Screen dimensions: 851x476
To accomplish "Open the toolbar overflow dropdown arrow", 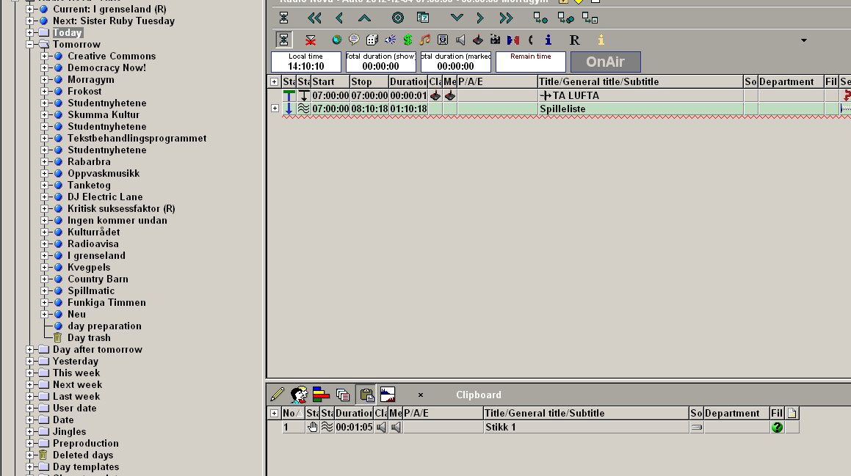I will tap(804, 40).
